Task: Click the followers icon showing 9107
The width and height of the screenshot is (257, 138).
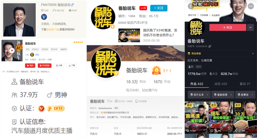Action: click(73, 10)
